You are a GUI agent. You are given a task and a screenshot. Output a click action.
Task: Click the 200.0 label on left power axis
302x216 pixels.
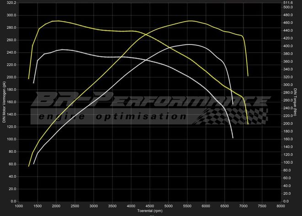11,77
